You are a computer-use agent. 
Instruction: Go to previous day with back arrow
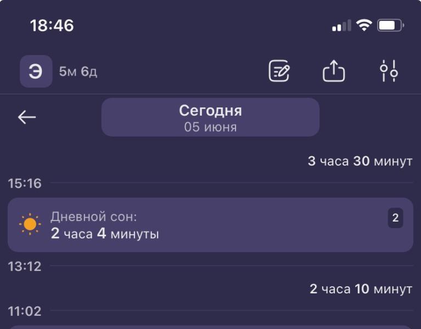[x=27, y=117]
